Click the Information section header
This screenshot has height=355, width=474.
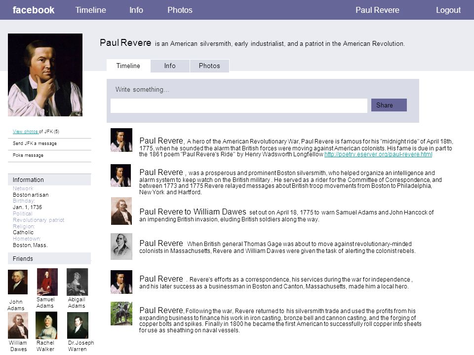click(x=49, y=179)
